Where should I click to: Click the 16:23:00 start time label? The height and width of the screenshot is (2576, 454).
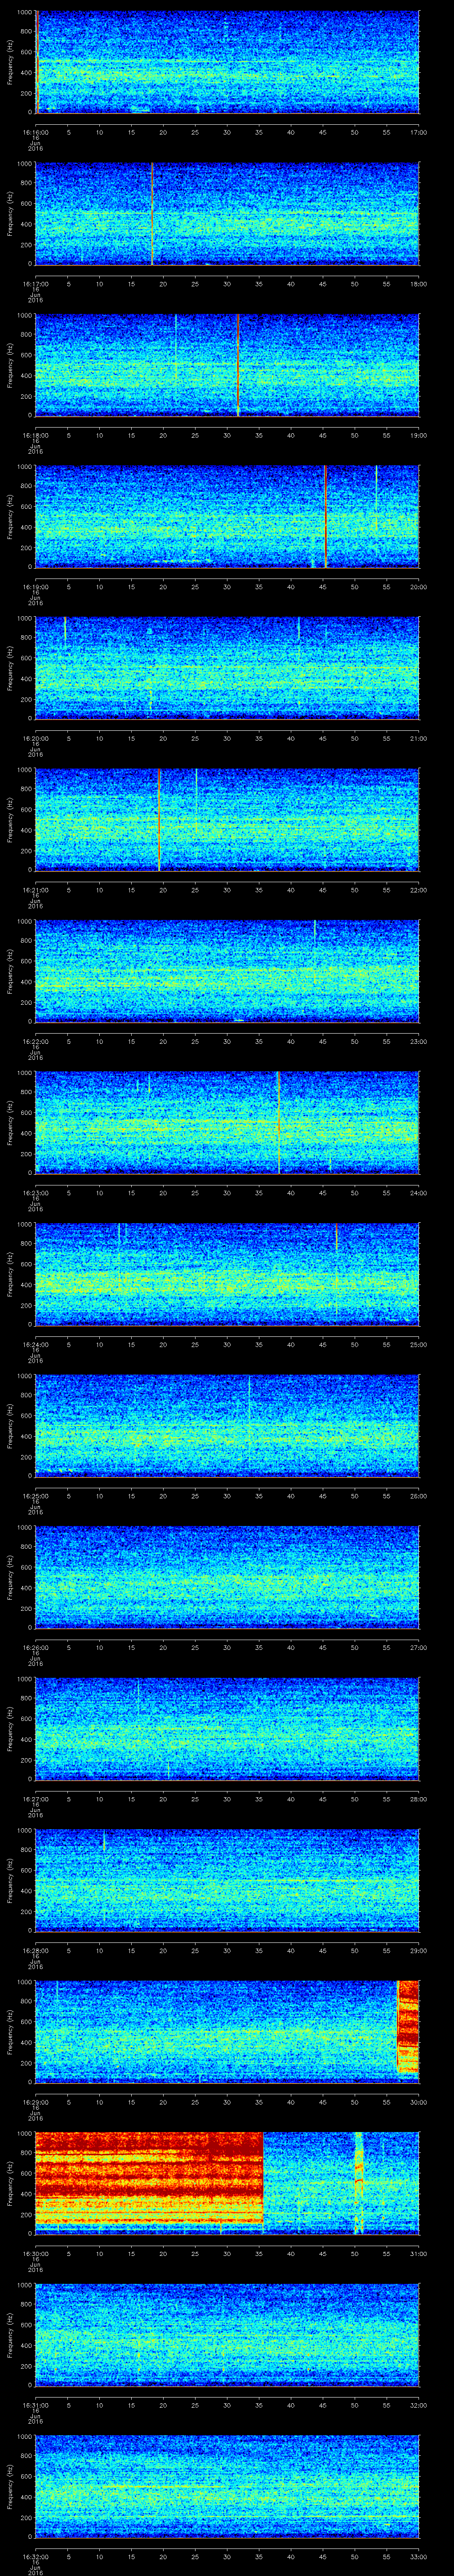pyautogui.click(x=36, y=1193)
